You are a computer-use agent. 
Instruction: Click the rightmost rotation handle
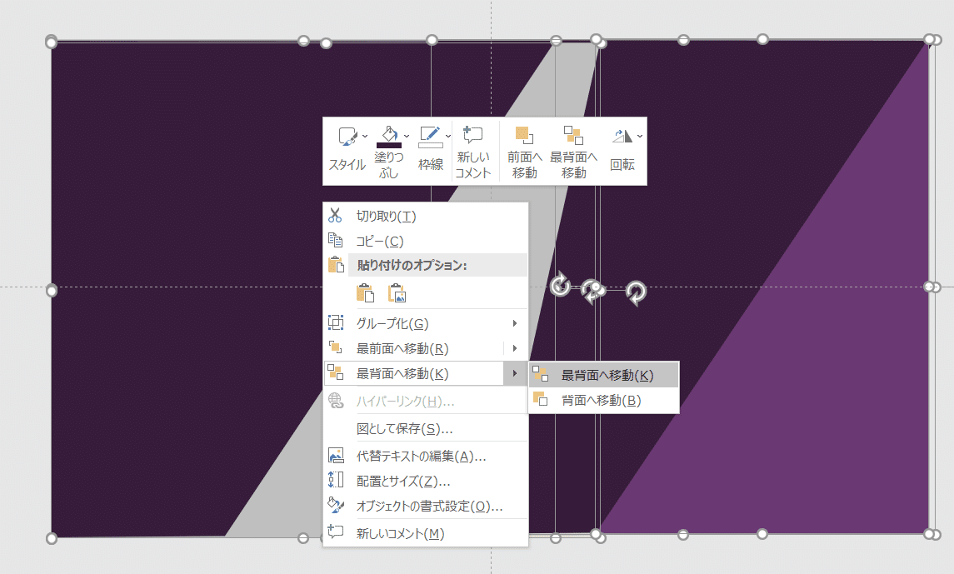pos(636,292)
